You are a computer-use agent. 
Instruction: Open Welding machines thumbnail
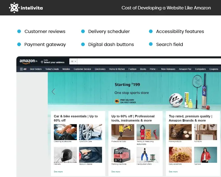point(123,155)
